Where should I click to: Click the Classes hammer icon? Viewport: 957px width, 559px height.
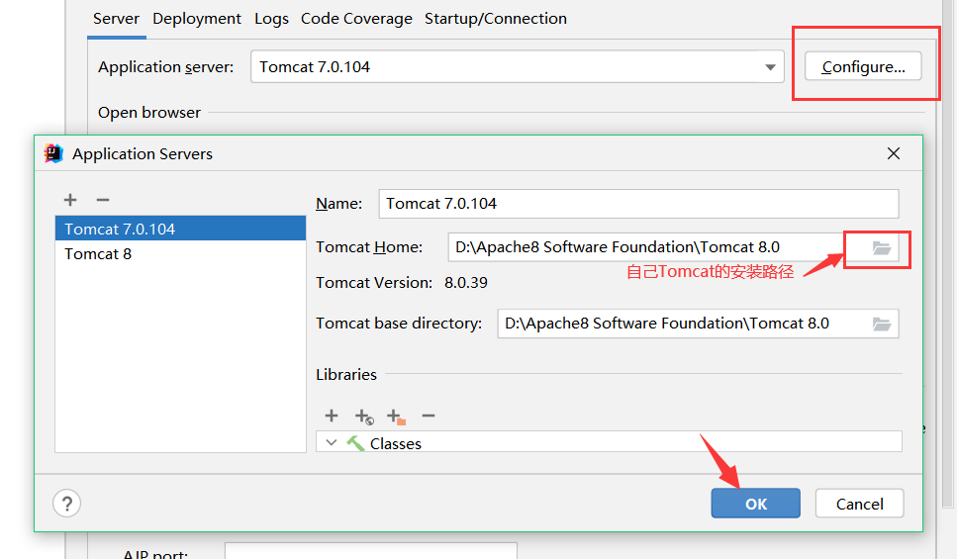tap(355, 443)
